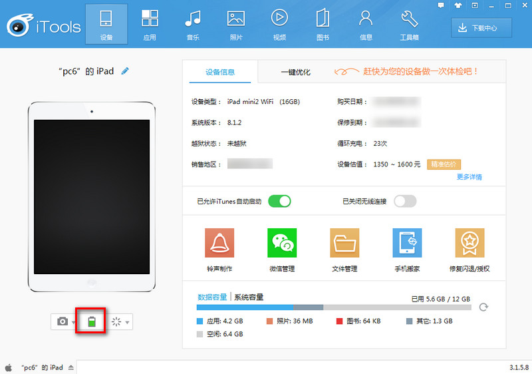Screen dimensions: 532x374
Task: Open the 文件管理 file manager icon
Action: (344, 243)
